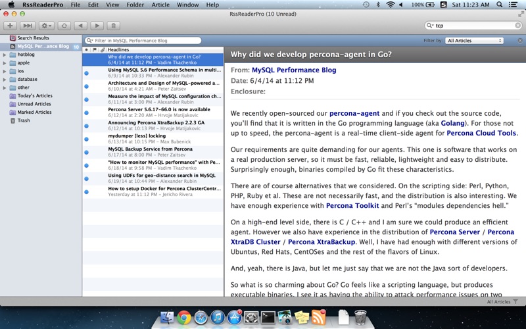Close the filter bar with the X icon
Viewport: 526px width, 329px height.
520,41
